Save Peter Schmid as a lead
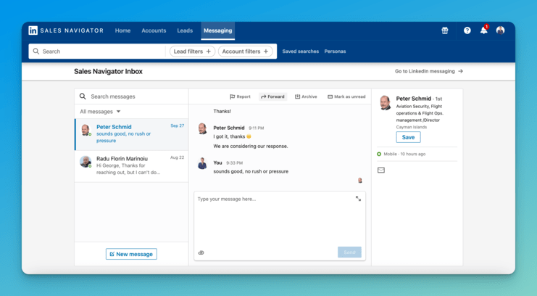 (x=408, y=137)
